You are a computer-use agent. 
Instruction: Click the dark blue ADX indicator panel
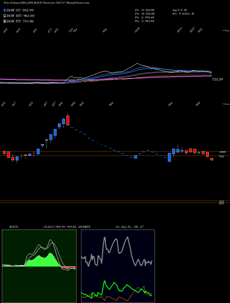point(118,266)
